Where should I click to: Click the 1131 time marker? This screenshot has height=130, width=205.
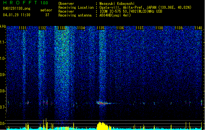coord(22,28)
